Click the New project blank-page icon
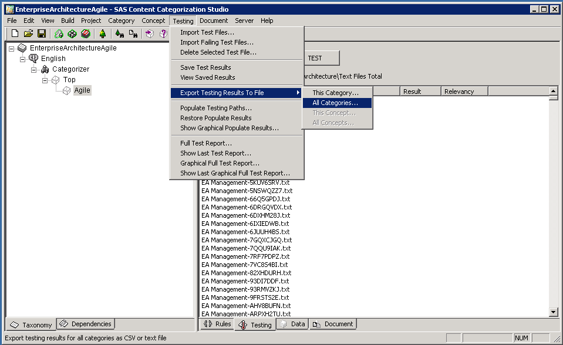This screenshot has width=563, height=345. click(x=15, y=34)
